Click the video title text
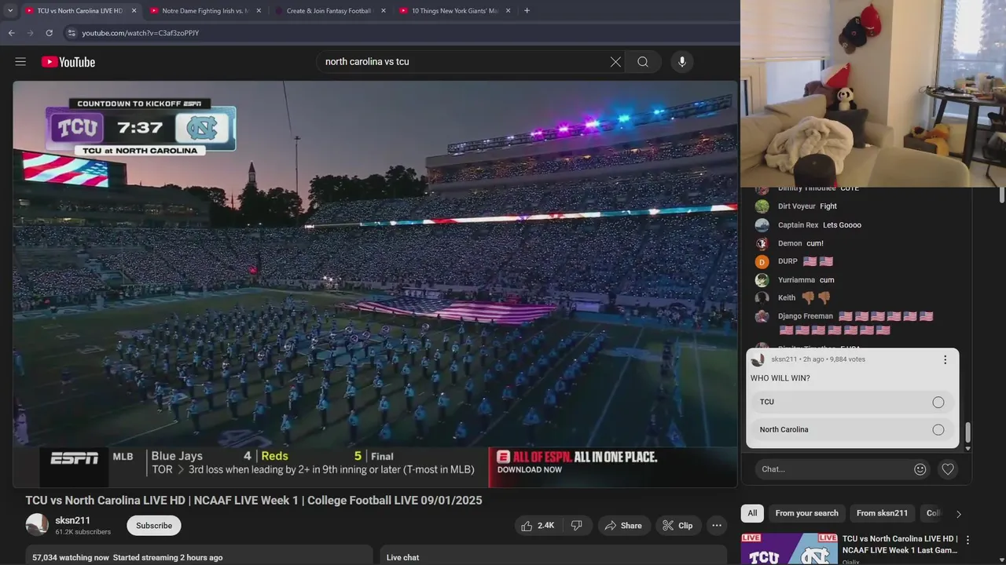The width and height of the screenshot is (1006, 565). (254, 500)
